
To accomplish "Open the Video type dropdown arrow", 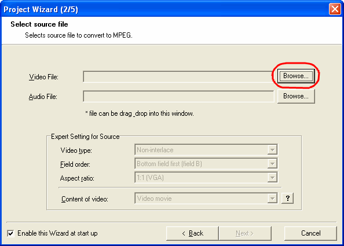I will point(272,150).
